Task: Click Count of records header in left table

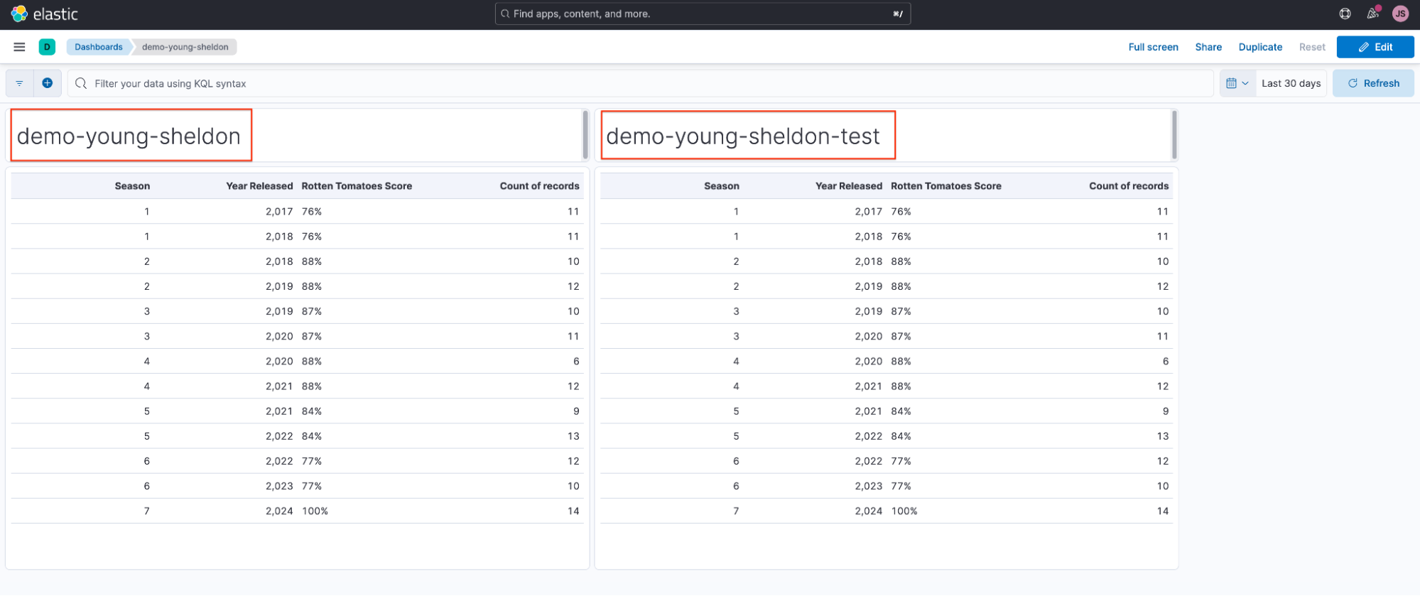Action: click(539, 186)
